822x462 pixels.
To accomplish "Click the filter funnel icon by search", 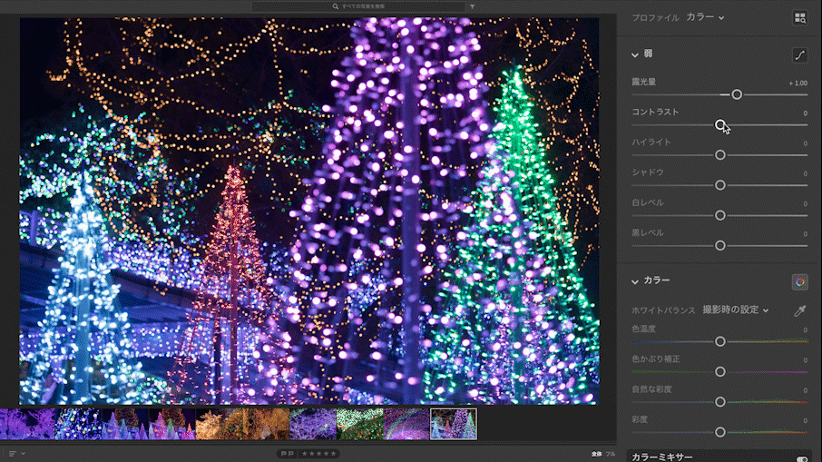I will 473,7.
